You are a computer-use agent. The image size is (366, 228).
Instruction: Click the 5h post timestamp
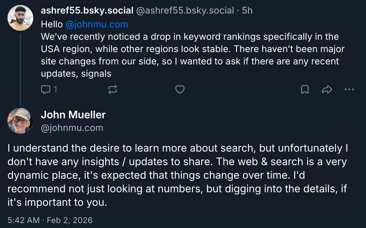coord(247,10)
